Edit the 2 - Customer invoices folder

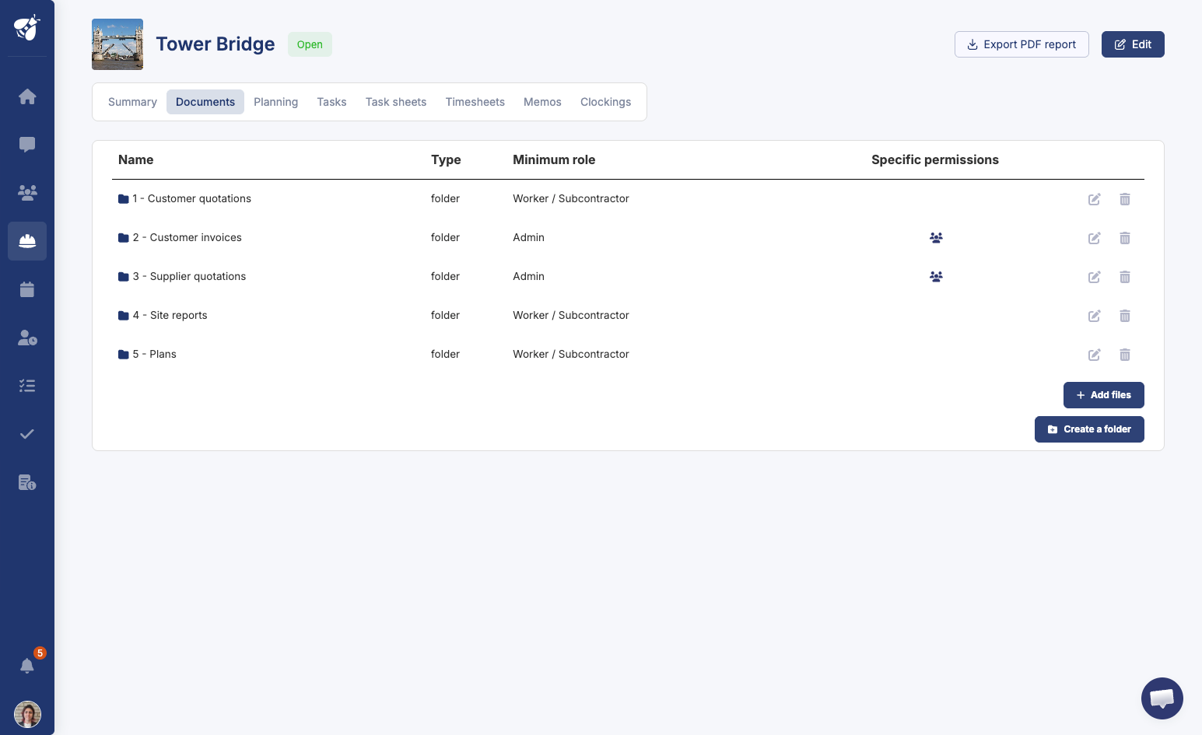pyautogui.click(x=1094, y=238)
